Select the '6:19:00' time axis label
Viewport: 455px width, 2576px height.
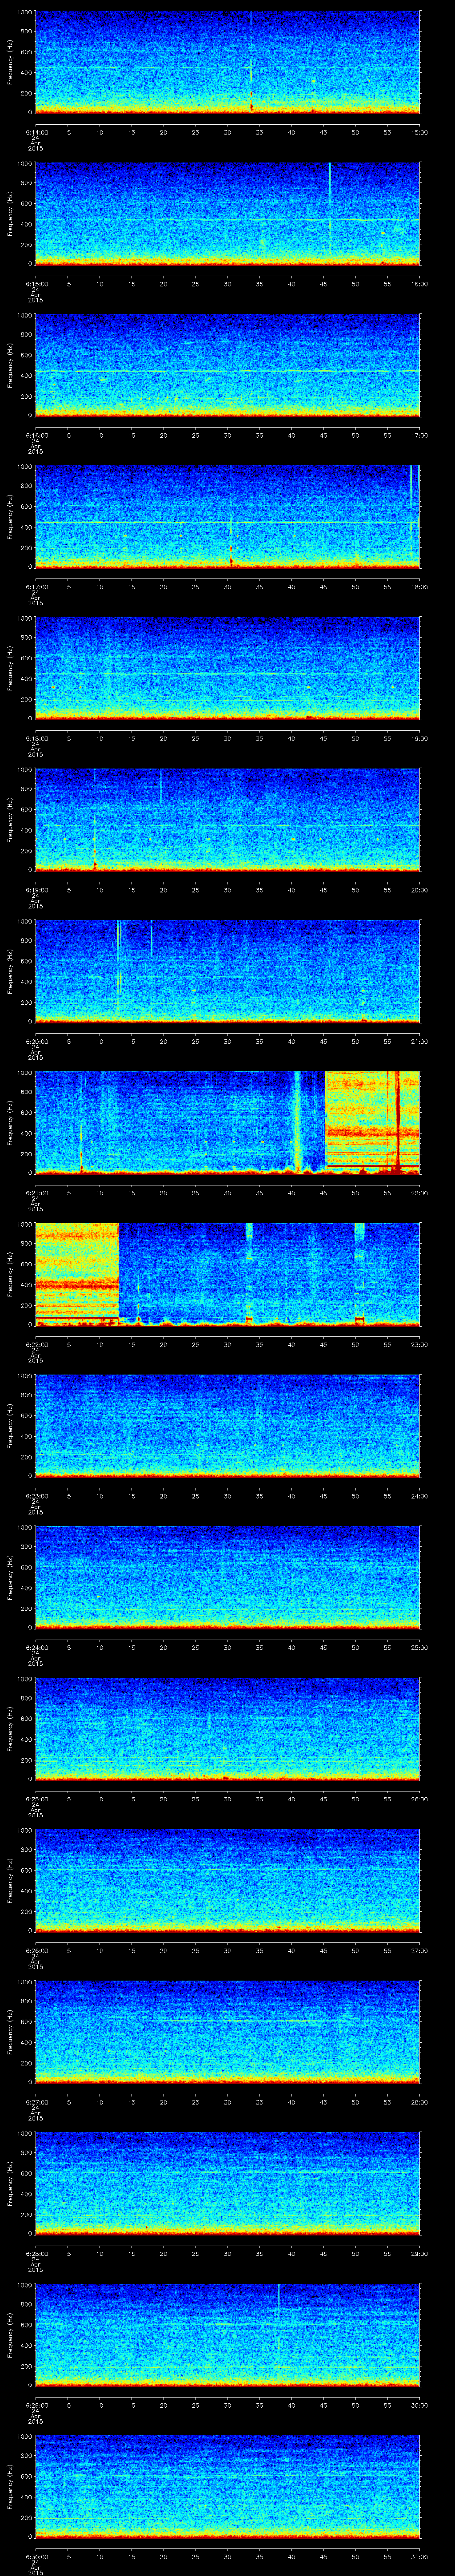click(x=36, y=890)
